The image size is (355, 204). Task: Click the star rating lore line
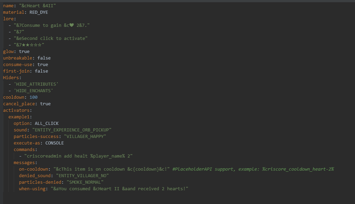coord(29,45)
